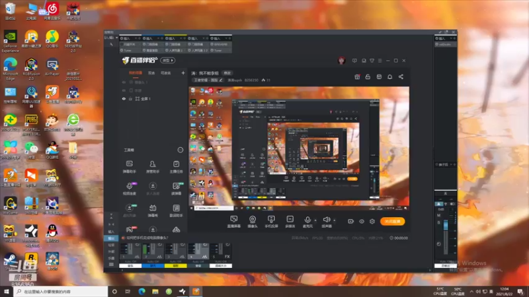The height and width of the screenshot is (297, 529).
Task: Show the hidden 摄像头 1 source
Action: pos(124,82)
